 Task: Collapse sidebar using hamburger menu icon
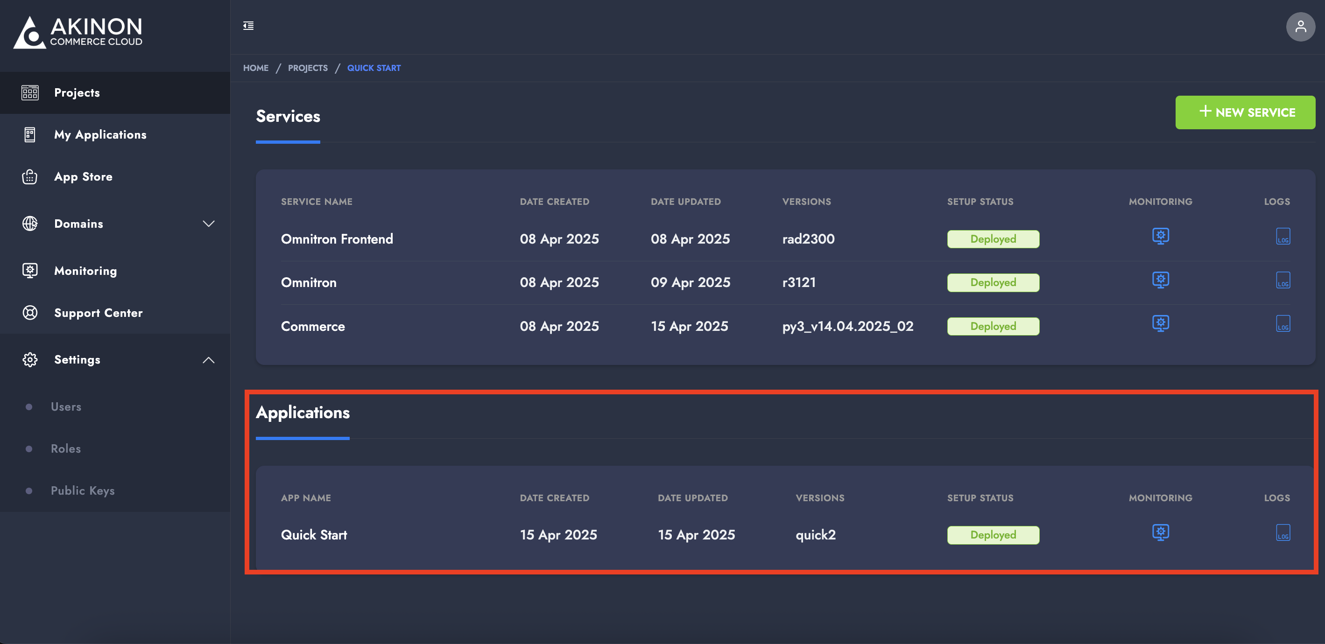pos(248,26)
